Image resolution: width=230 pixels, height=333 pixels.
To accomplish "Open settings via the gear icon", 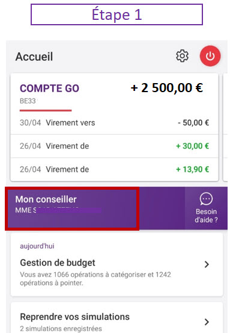I will pyautogui.click(x=182, y=56).
